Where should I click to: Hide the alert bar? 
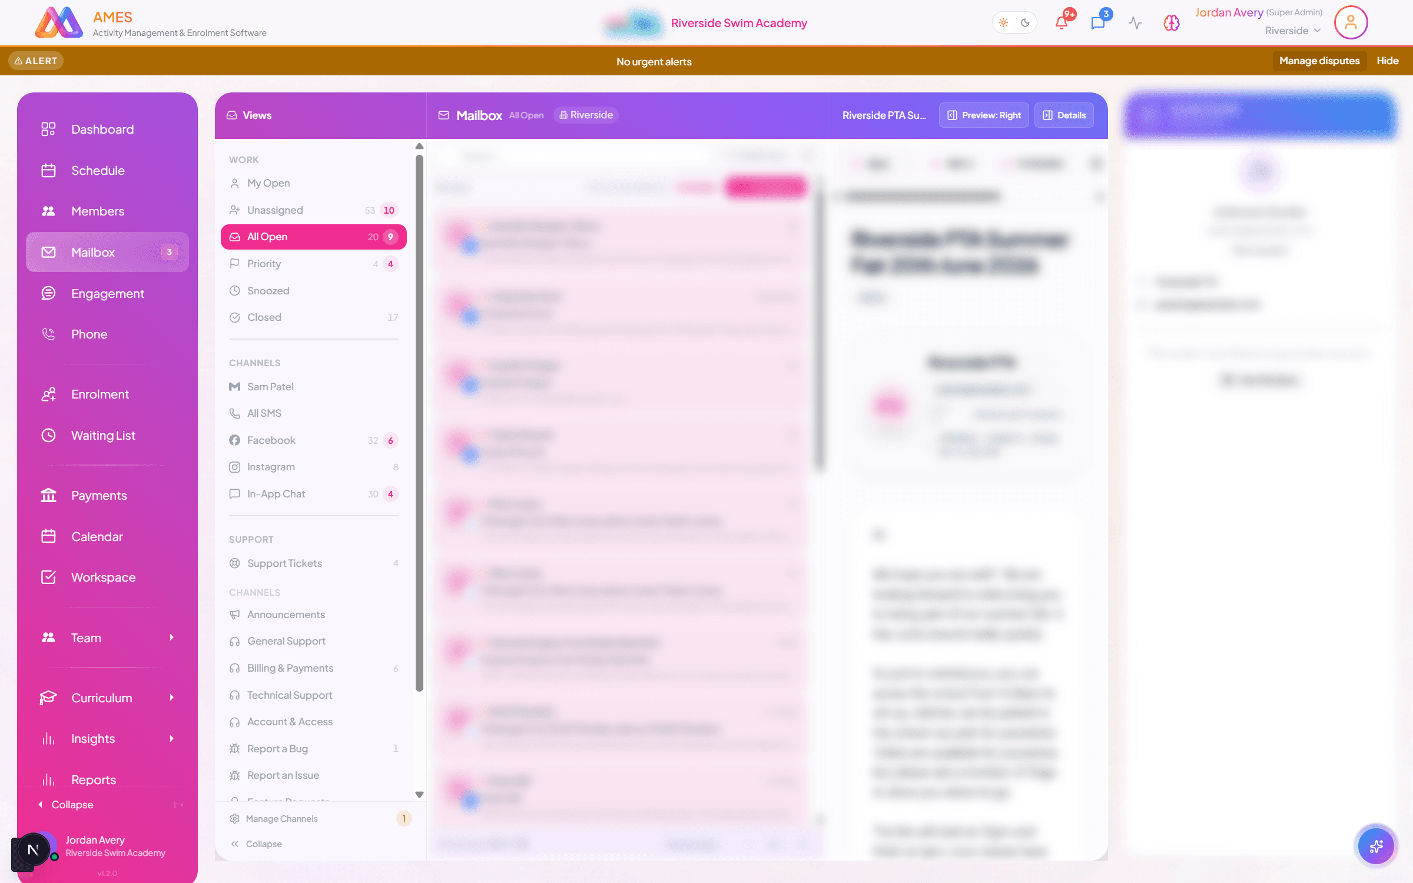1387,61
